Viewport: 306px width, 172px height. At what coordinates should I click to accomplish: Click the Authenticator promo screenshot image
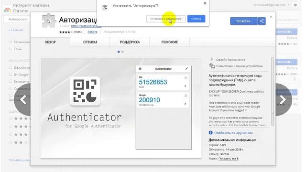coord(121,108)
